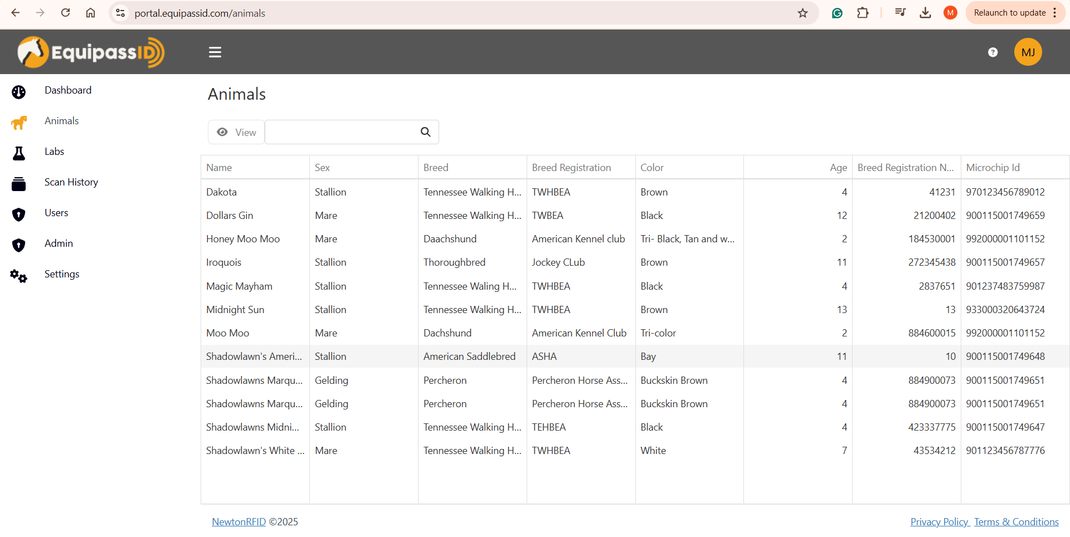Open the Users menu item
The width and height of the screenshot is (1070, 537).
point(56,213)
